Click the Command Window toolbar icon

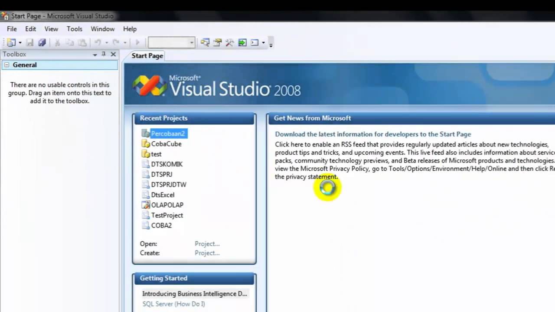coord(255,42)
